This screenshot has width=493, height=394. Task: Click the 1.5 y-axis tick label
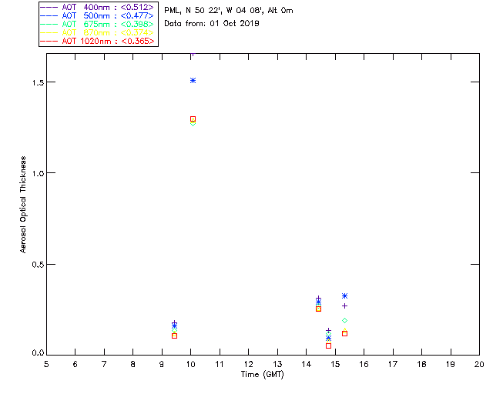click(x=38, y=82)
